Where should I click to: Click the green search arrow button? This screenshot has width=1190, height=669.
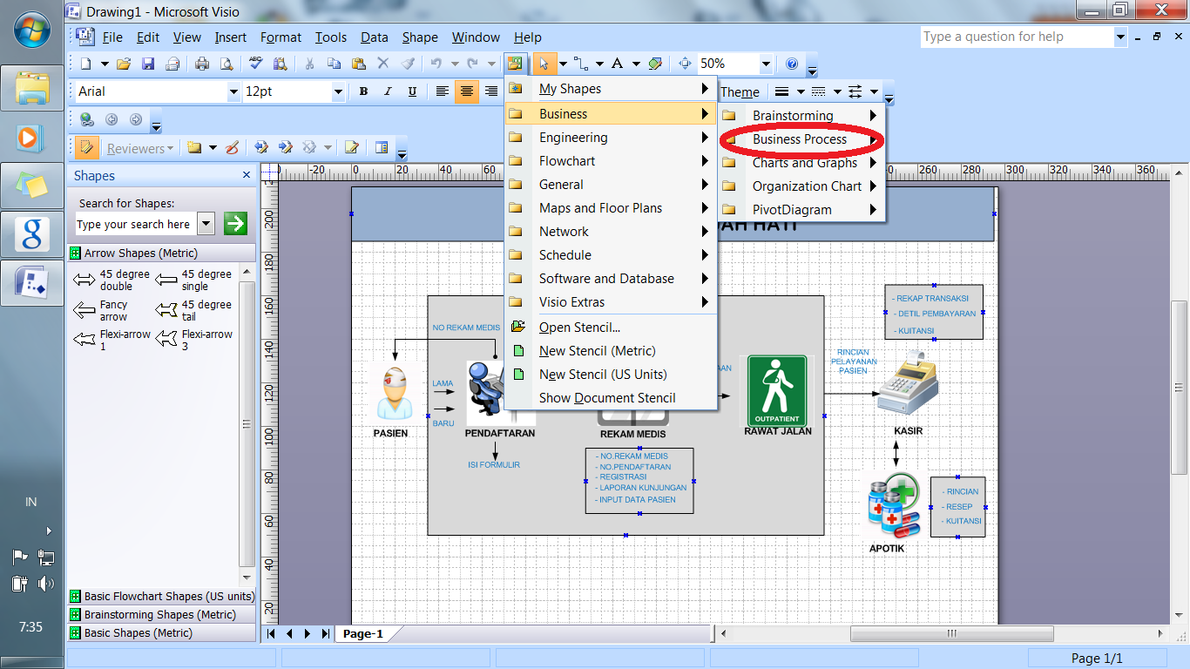point(235,224)
